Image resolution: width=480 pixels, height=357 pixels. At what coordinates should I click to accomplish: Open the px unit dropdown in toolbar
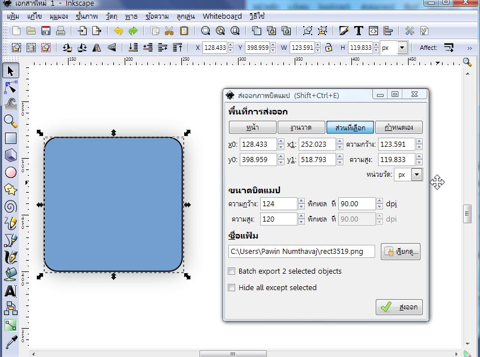pyautogui.click(x=402, y=48)
